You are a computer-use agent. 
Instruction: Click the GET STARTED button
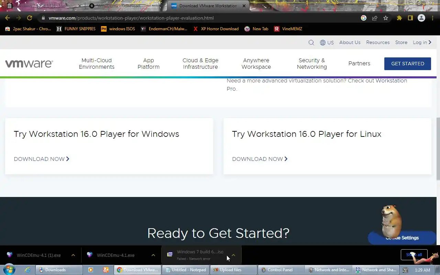[x=408, y=64]
